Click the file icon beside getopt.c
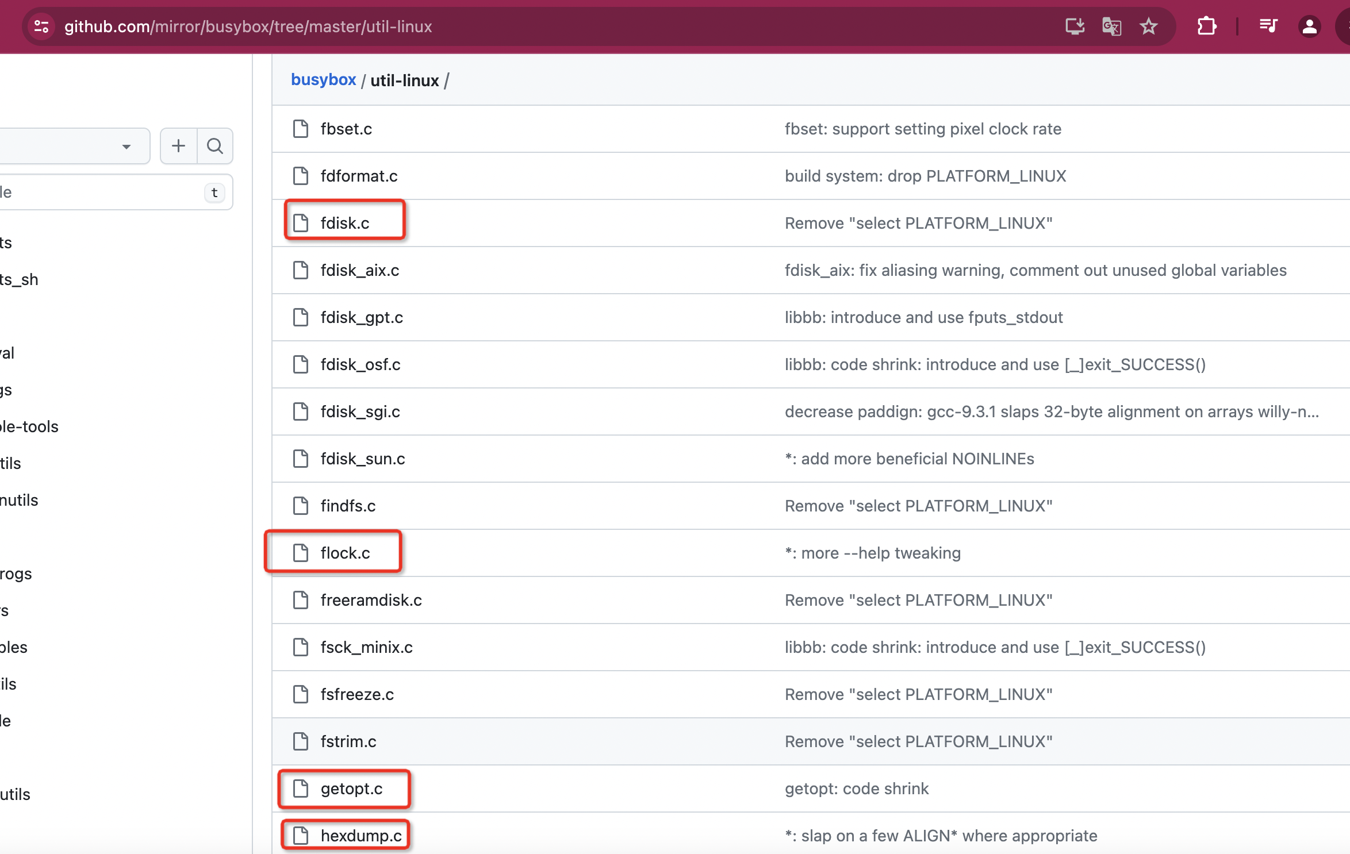Screen dimensions: 1350x854 (301, 788)
